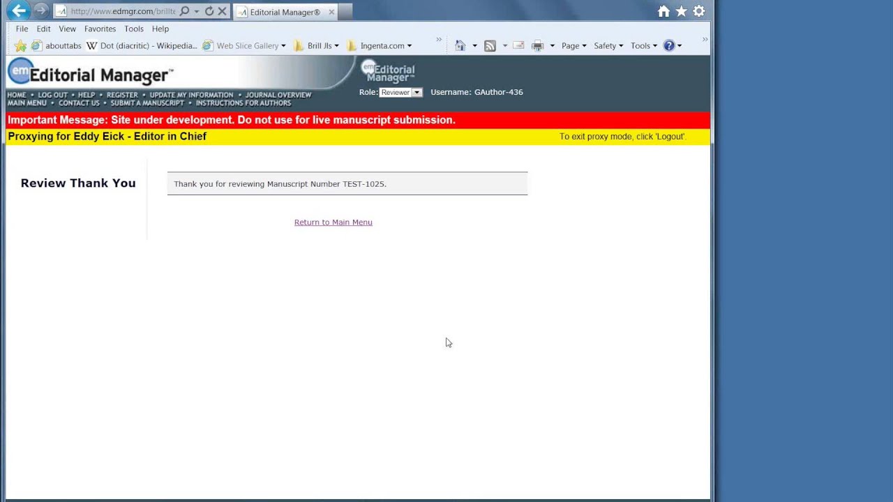Image resolution: width=893 pixels, height=502 pixels.
Task: Open the address bar autocomplete dropdown arrow
Action: pyautogui.click(x=197, y=11)
